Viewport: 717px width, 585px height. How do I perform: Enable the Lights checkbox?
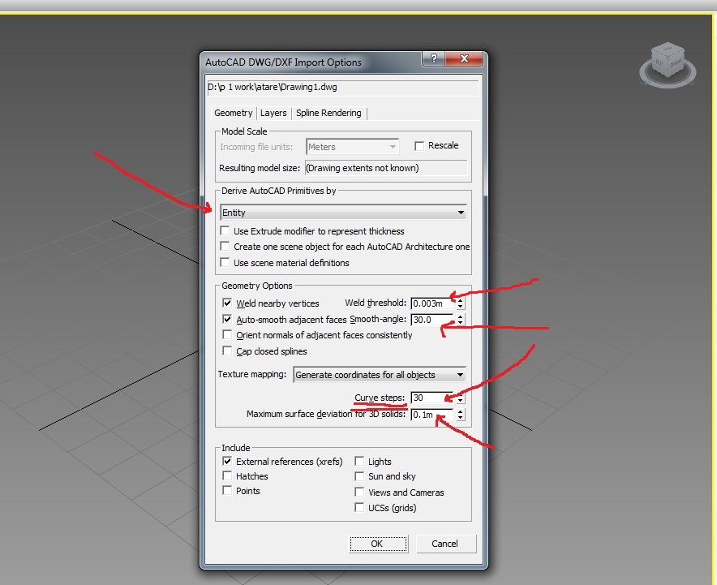[359, 461]
